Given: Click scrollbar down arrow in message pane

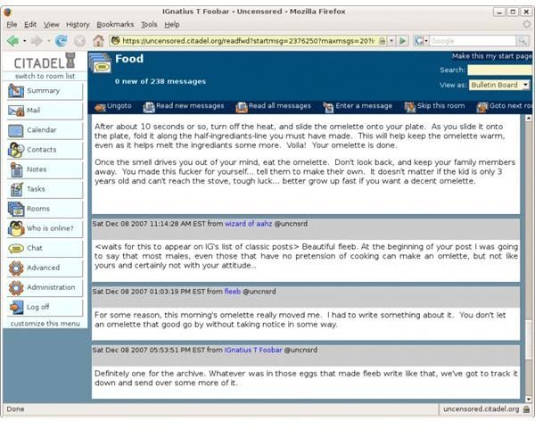Looking at the screenshot, I should [528, 399].
